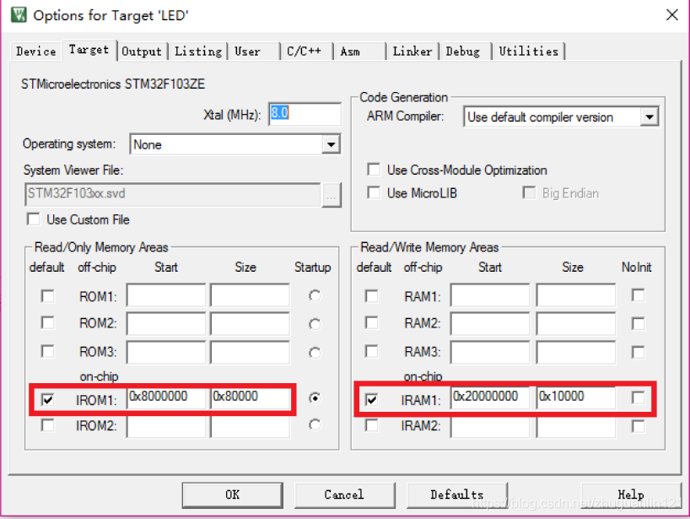Enable NoInit for IRAM1
The width and height of the screenshot is (690, 519).
638,397
